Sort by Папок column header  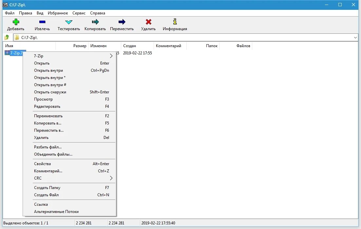203,46
